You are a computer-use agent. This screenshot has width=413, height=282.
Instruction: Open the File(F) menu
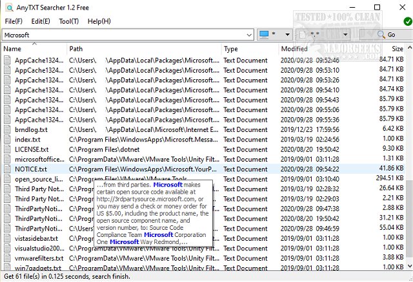(14, 21)
